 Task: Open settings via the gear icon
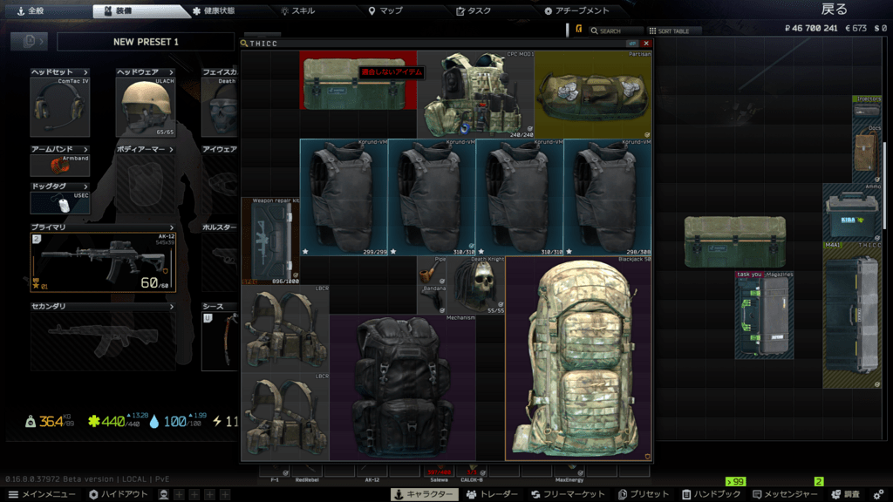[879, 494]
